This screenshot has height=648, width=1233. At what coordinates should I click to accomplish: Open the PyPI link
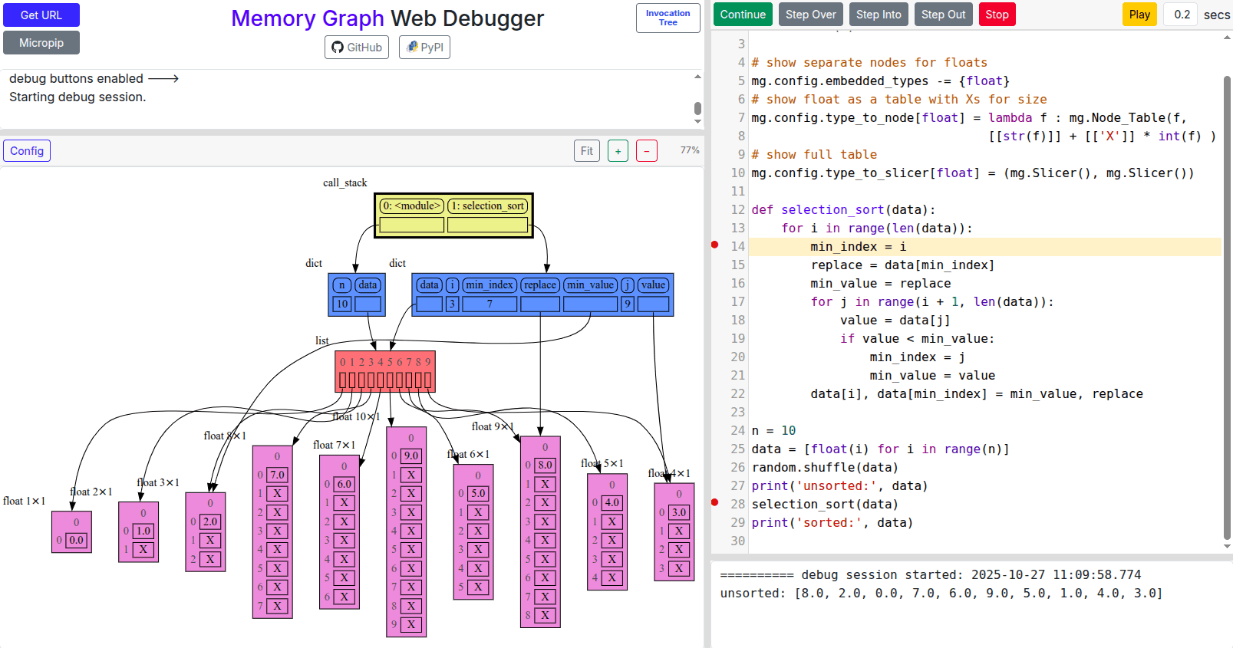(x=424, y=48)
